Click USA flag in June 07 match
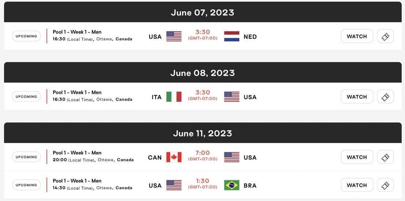This screenshot has width=405, height=201. pos(174,36)
